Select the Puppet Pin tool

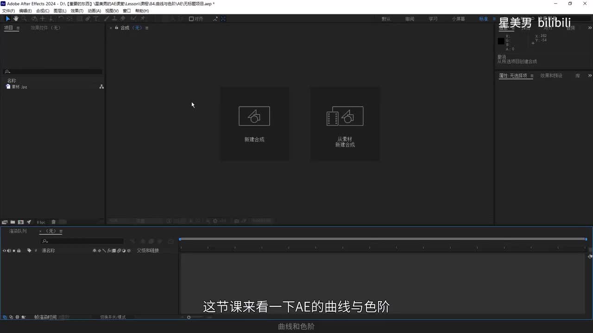tap(143, 19)
